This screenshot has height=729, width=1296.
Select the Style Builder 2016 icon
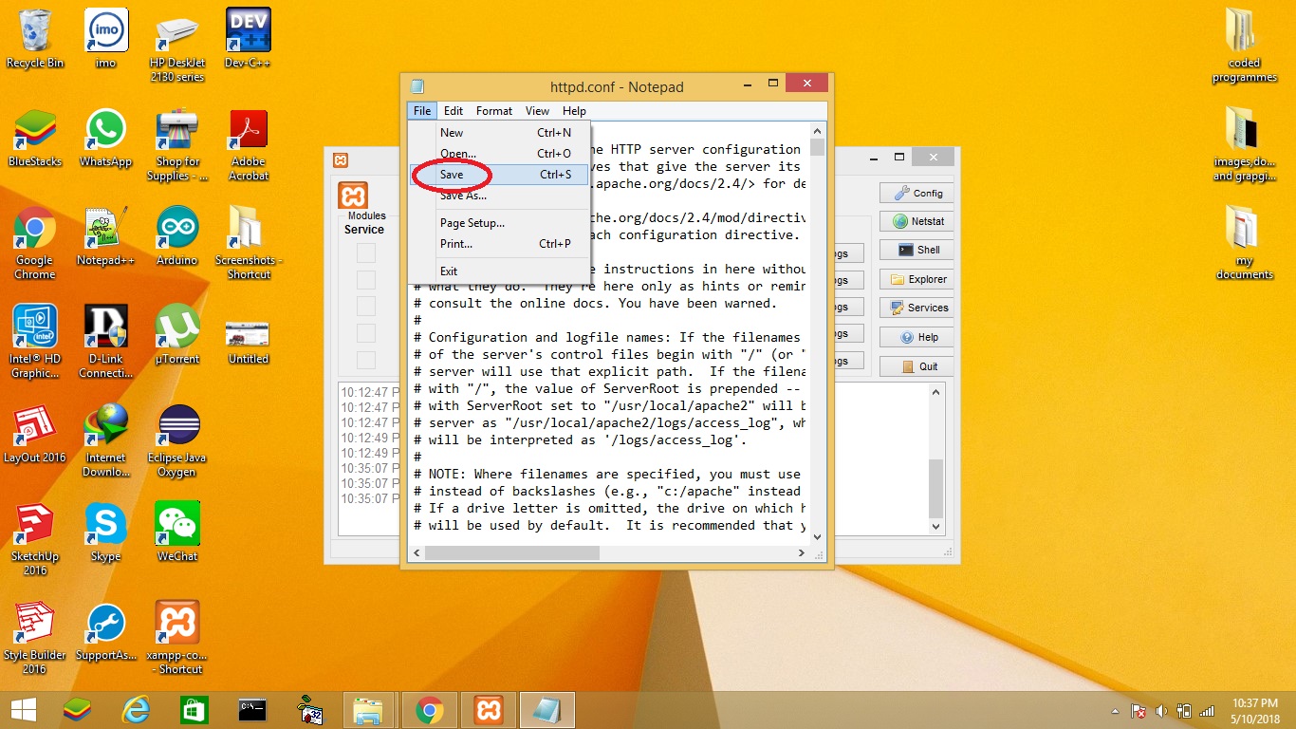35,638
